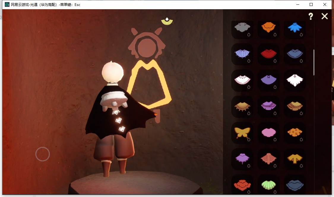This screenshot has height=197, width=334.
Task: Select the salmon ribbed fan cape
Action: [x=269, y=159]
